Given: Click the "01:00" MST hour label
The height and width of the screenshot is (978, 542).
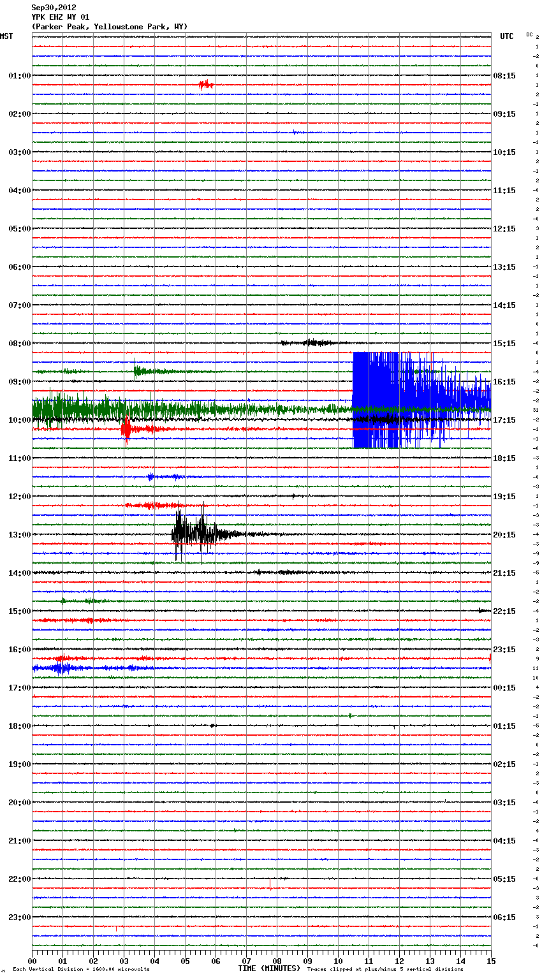Looking at the screenshot, I should [x=19, y=76].
